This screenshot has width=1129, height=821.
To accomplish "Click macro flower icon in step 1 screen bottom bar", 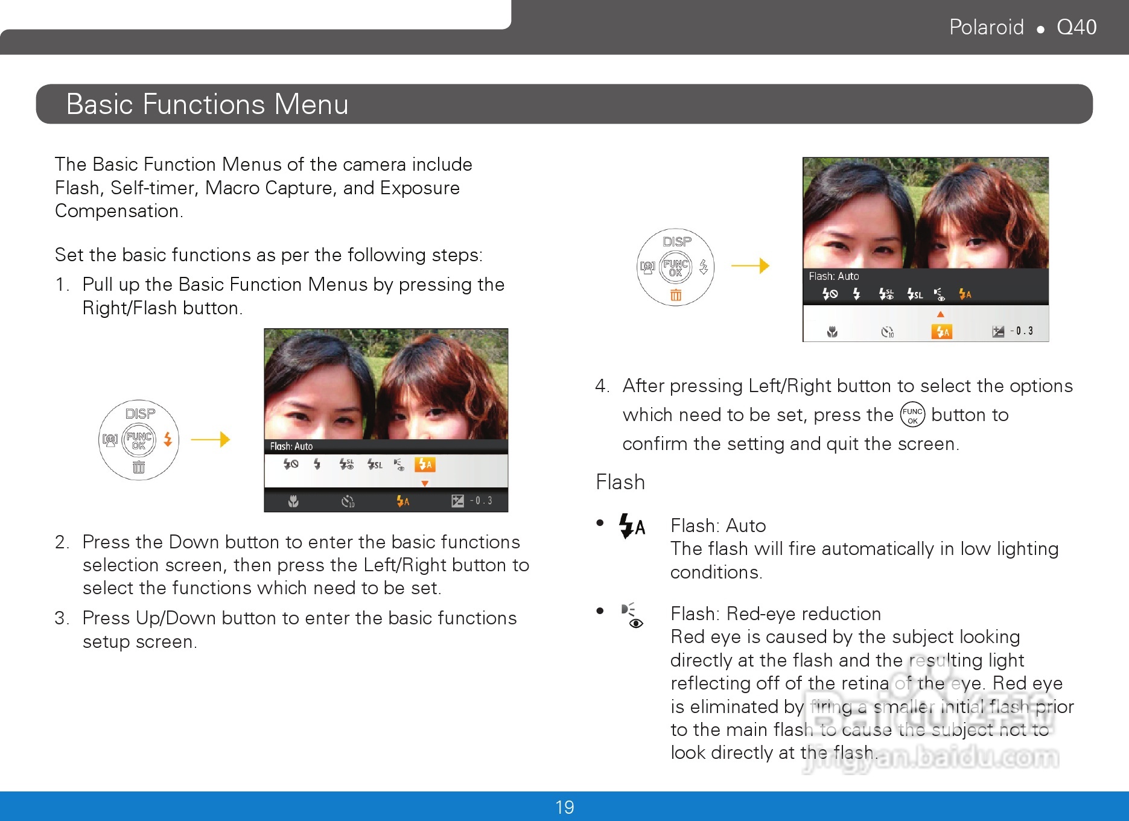I will click(x=293, y=501).
